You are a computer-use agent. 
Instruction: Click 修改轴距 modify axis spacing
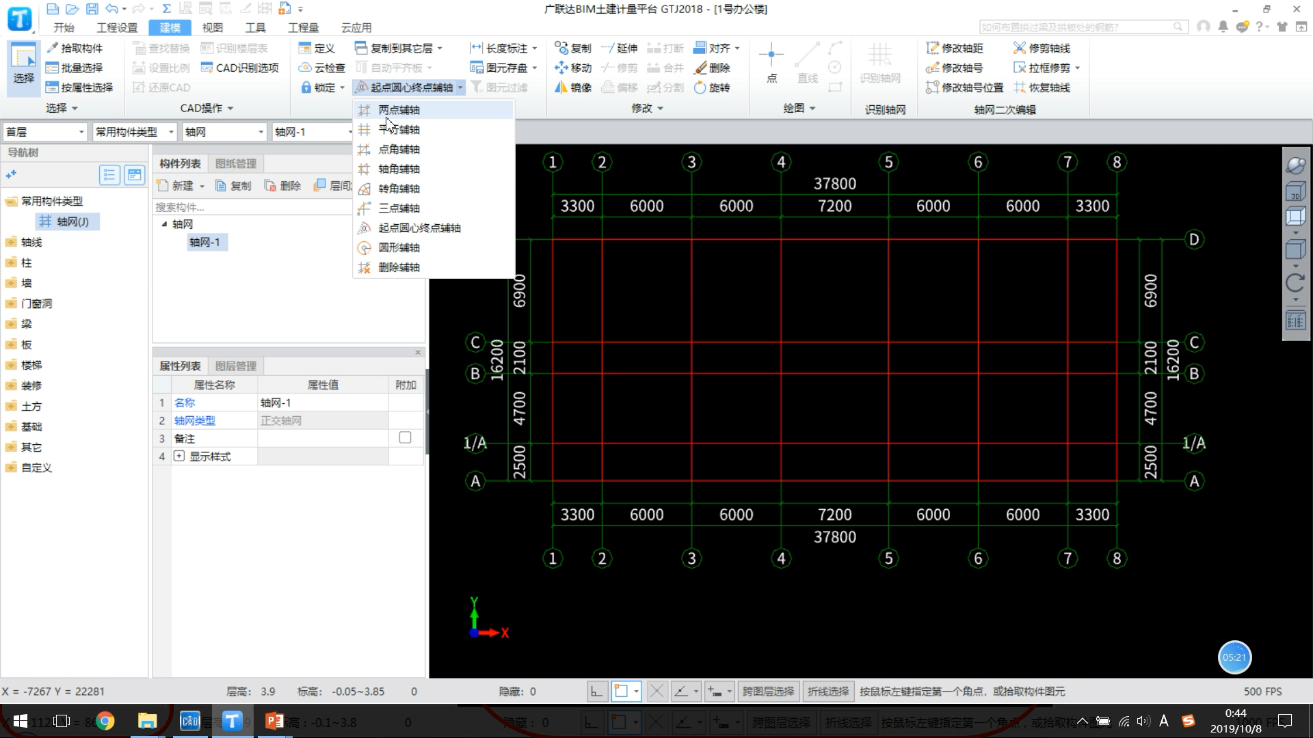click(955, 48)
